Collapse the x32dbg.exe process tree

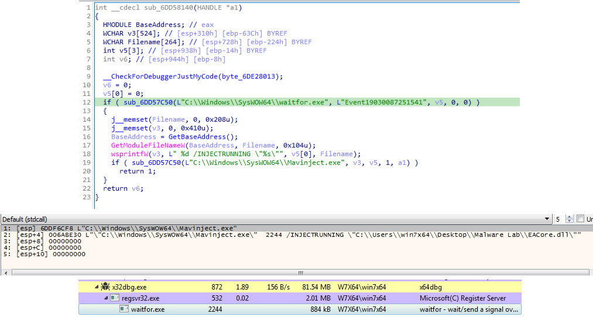pos(97,287)
